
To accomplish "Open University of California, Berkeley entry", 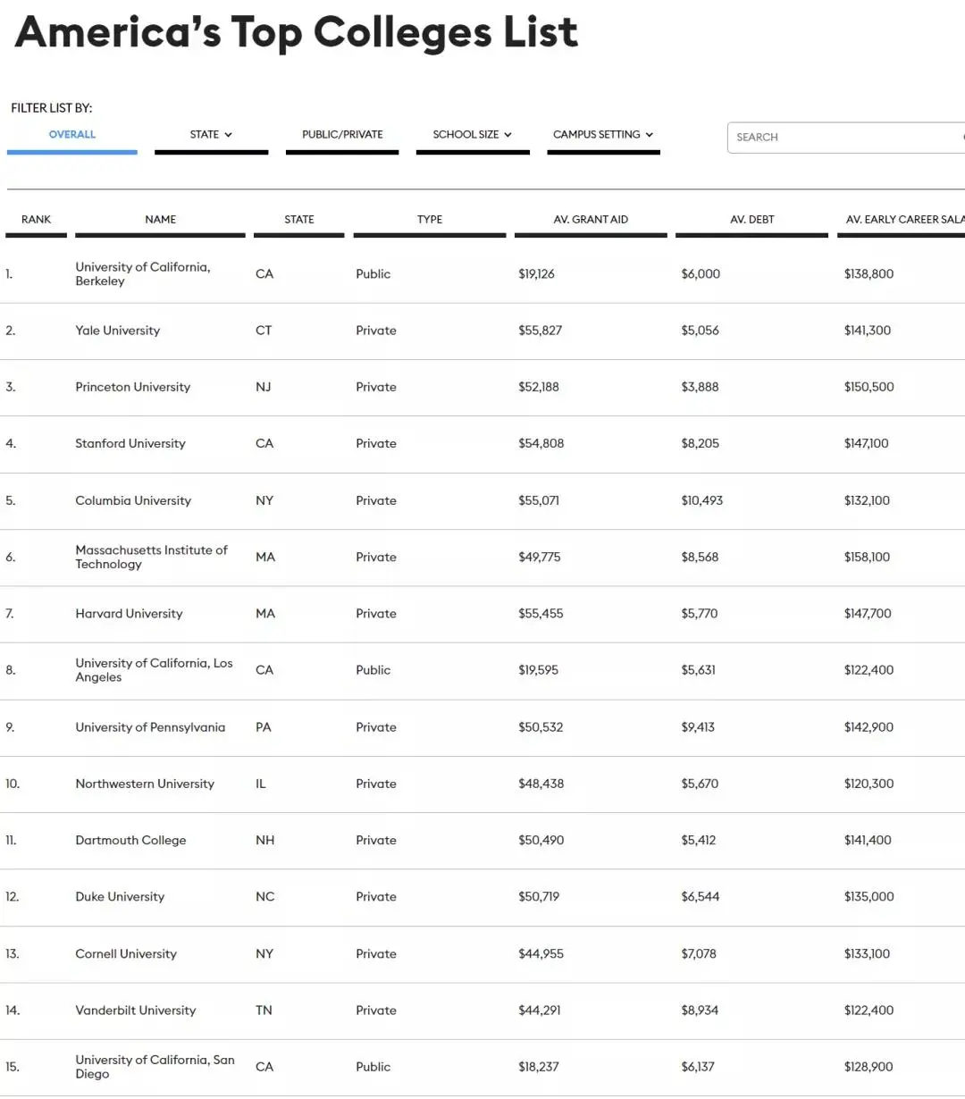I will [x=143, y=274].
